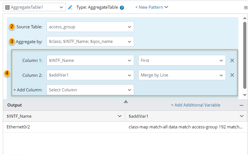Select the Ethernet0/2 output cell
This screenshot has width=248, height=155.
point(18,127)
